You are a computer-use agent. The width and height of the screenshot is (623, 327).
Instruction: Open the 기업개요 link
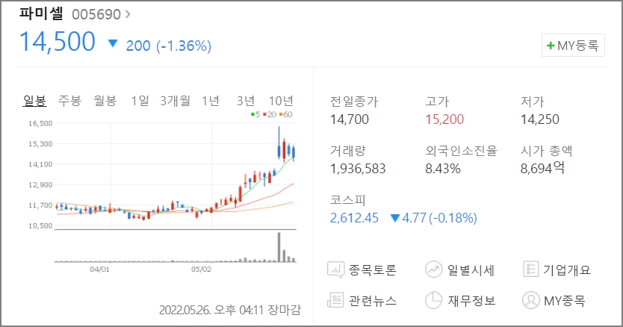click(x=567, y=270)
